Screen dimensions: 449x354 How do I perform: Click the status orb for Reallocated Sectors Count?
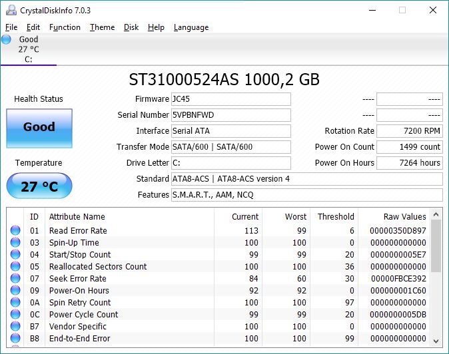click(x=15, y=267)
